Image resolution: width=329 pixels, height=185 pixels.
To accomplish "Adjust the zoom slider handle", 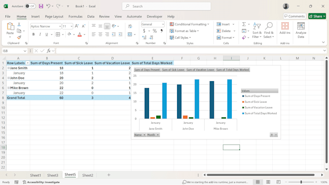I will 301,182.
